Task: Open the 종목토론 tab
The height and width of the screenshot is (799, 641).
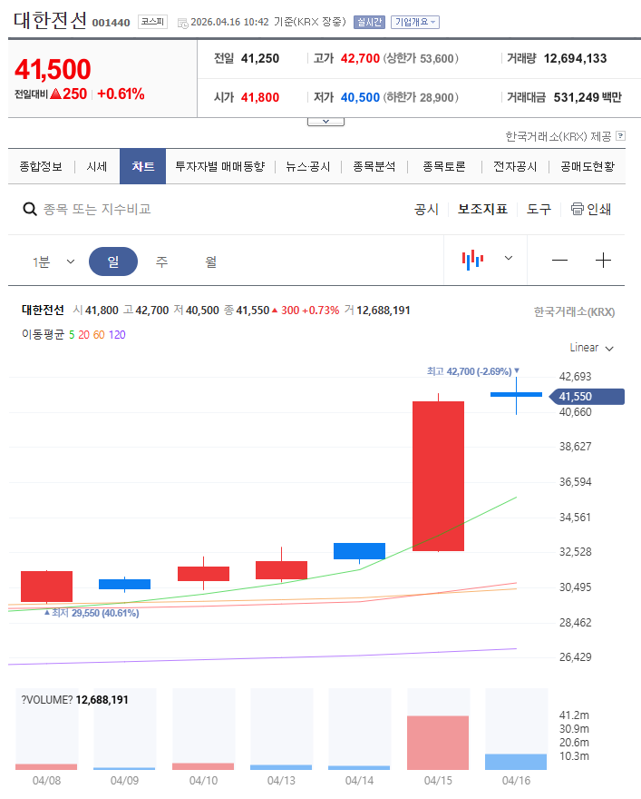Action: click(x=444, y=167)
